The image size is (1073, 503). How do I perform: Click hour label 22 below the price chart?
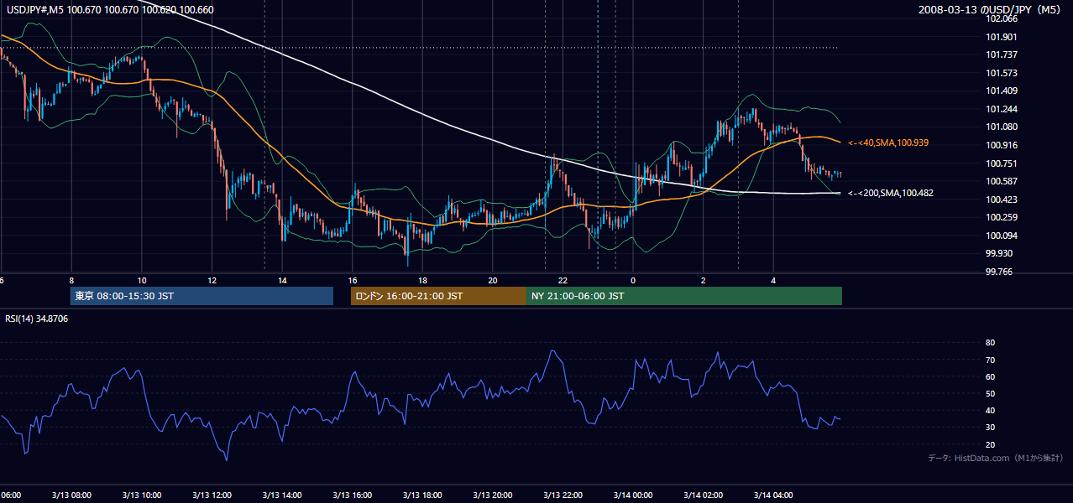563,281
